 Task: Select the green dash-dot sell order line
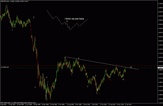[x=79, y=68]
